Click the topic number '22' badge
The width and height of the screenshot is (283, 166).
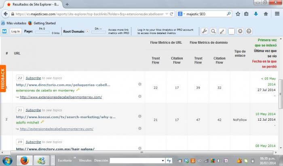(20, 78)
